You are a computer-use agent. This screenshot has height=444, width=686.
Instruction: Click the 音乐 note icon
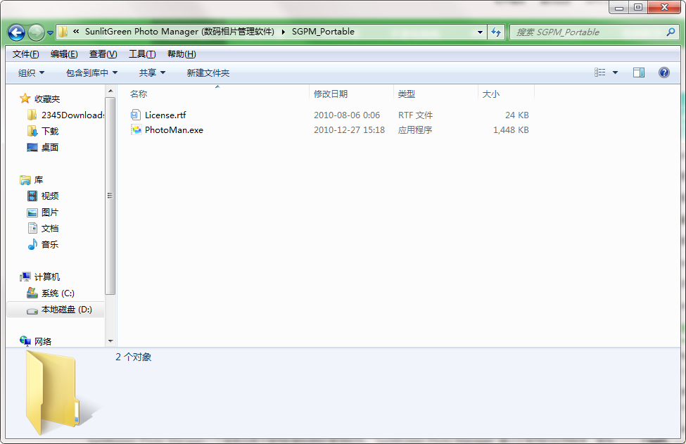coord(32,245)
